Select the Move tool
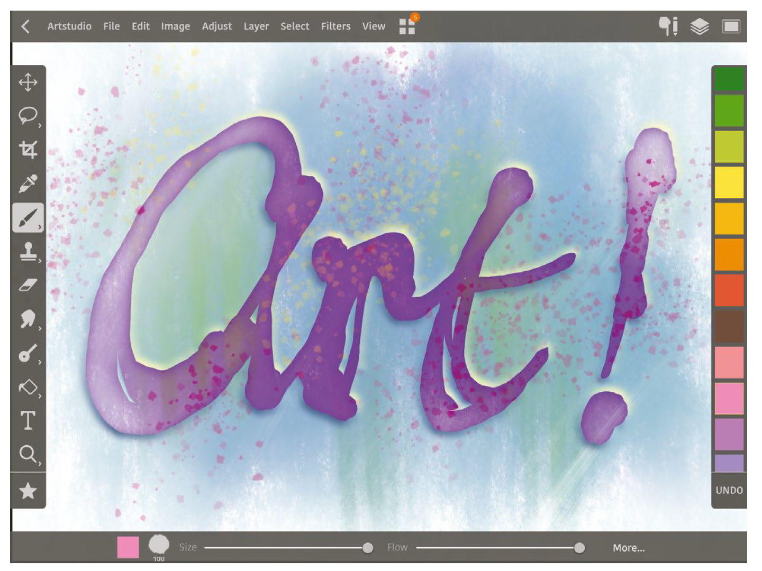Screen dimensions: 762x571 [x=28, y=82]
